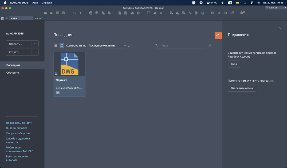Expand the Открыть dropdown arrow
287x168 pixels.
(35, 44)
